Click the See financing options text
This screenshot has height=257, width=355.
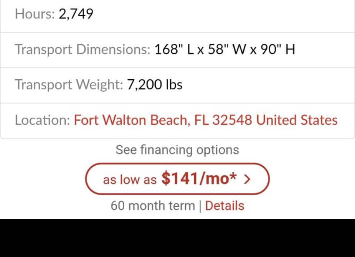pyautogui.click(x=177, y=150)
